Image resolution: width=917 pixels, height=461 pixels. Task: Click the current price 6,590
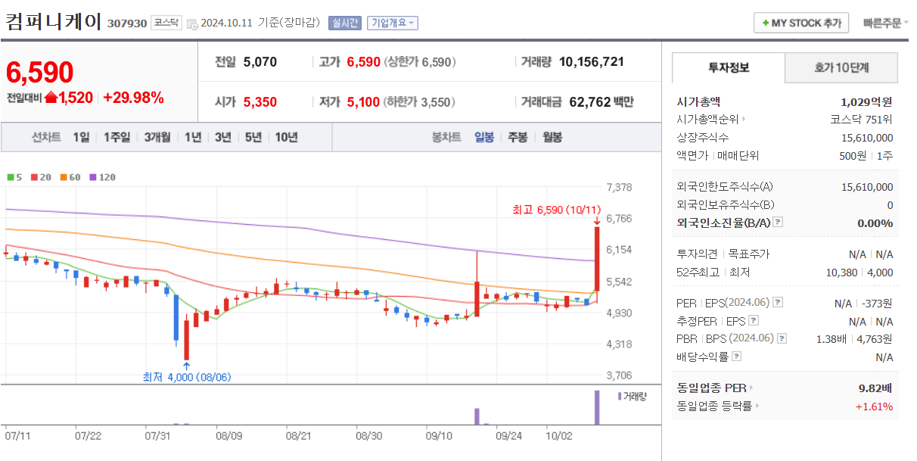tap(39, 72)
